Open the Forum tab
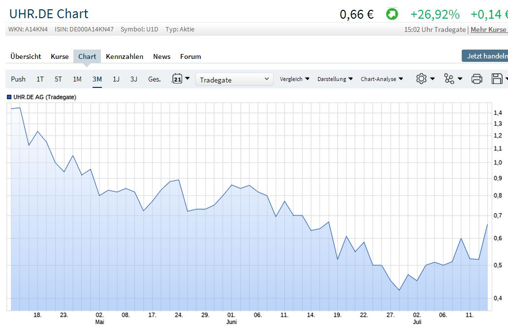This screenshot has width=508, height=327. pos(190,56)
